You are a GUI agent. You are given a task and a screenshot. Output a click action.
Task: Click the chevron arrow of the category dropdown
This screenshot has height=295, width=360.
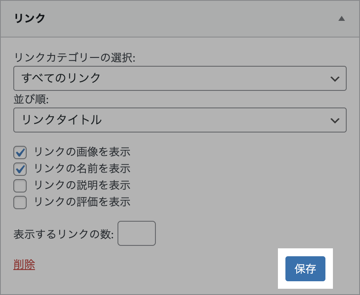334,79
